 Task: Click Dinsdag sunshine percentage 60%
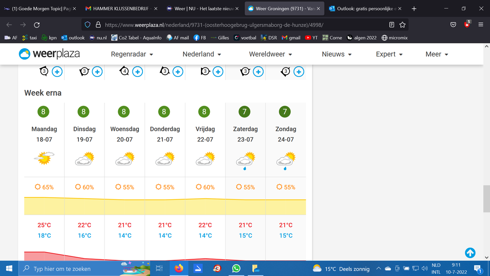[x=85, y=187]
